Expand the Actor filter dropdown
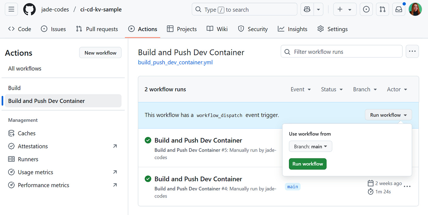The image size is (428, 215). click(397, 89)
